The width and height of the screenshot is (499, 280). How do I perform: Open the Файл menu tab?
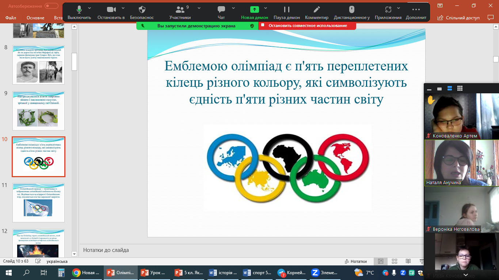(x=11, y=17)
